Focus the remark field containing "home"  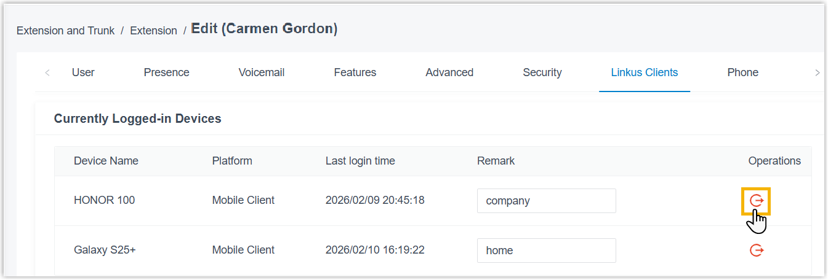point(546,251)
